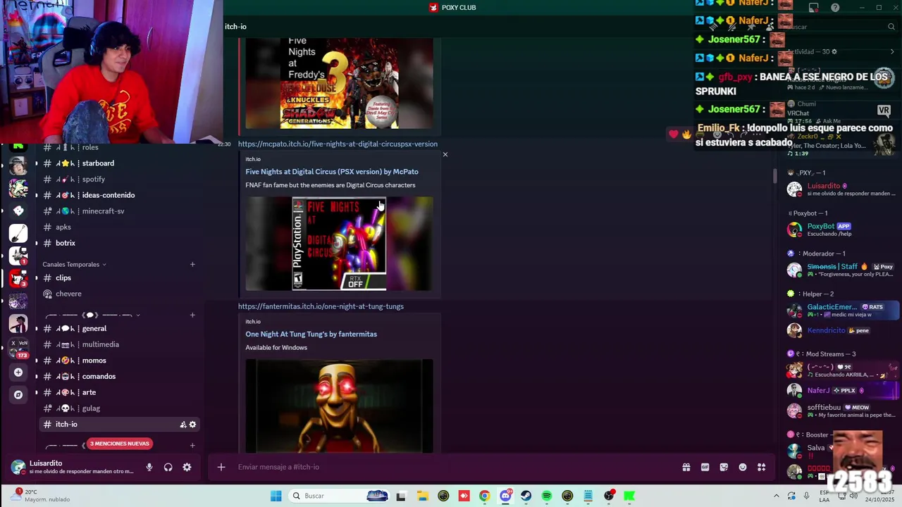Image resolution: width=902 pixels, height=507 pixels.
Task: Open Spotify from taskbar
Action: tap(547, 496)
